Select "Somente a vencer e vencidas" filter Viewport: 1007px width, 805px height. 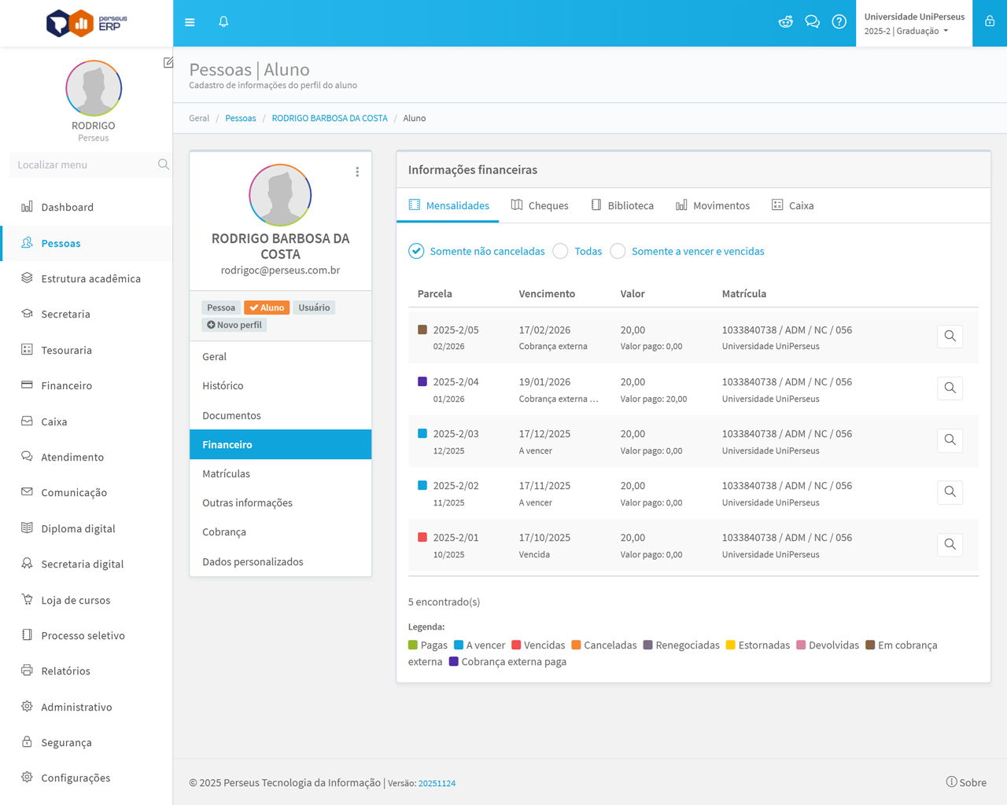pos(618,252)
